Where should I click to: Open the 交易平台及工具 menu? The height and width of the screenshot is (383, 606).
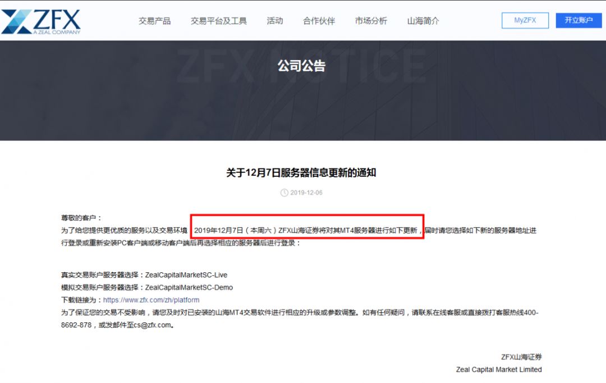(x=218, y=21)
